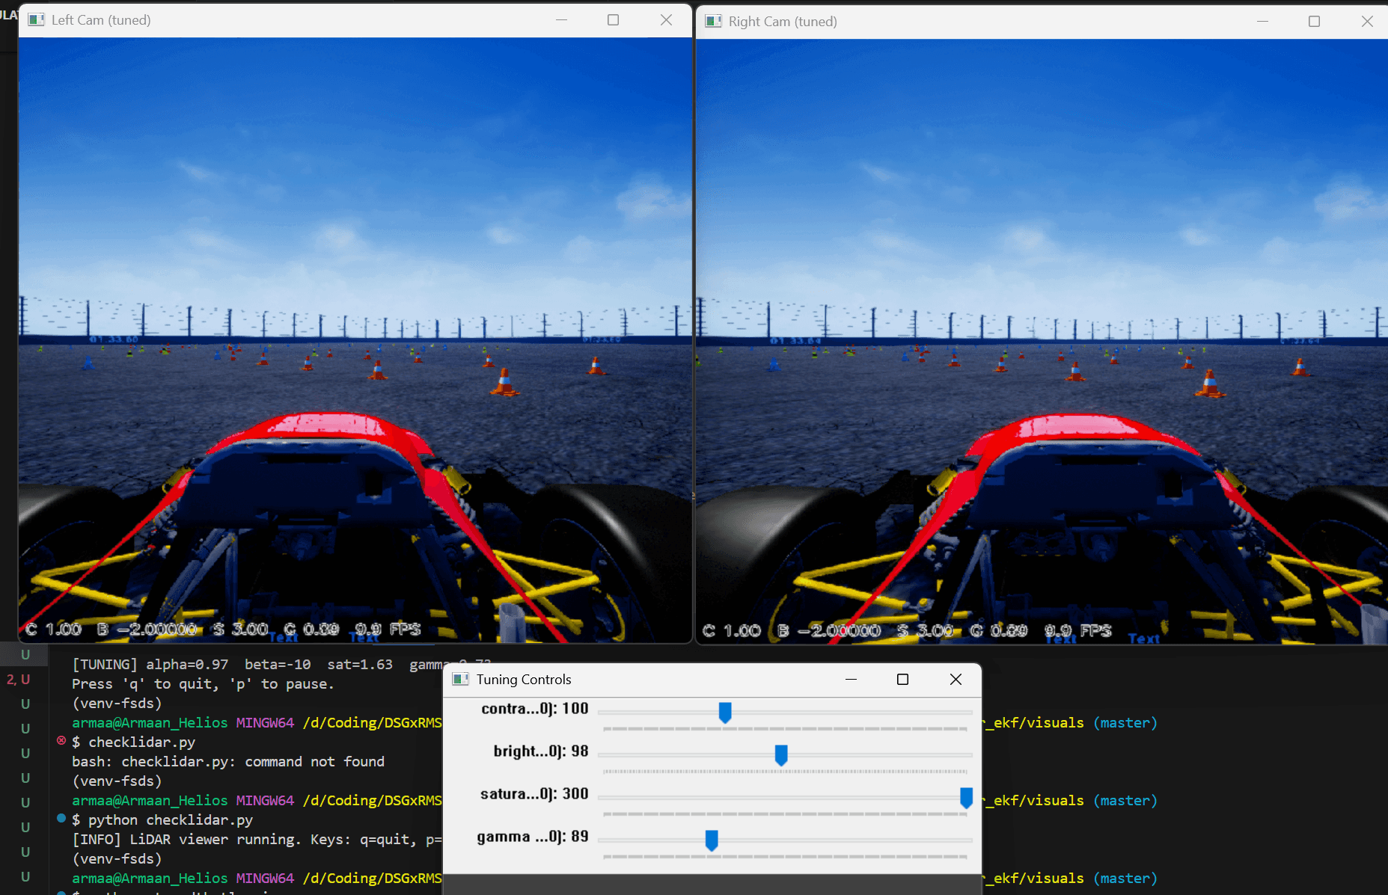The width and height of the screenshot is (1388, 895).
Task: Click the Left Cam window app icon
Action: (x=36, y=20)
